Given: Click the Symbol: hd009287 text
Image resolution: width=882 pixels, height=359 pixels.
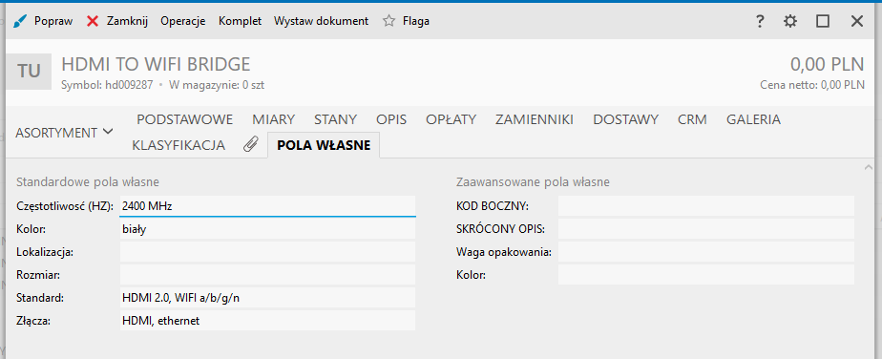Looking at the screenshot, I should [107, 86].
